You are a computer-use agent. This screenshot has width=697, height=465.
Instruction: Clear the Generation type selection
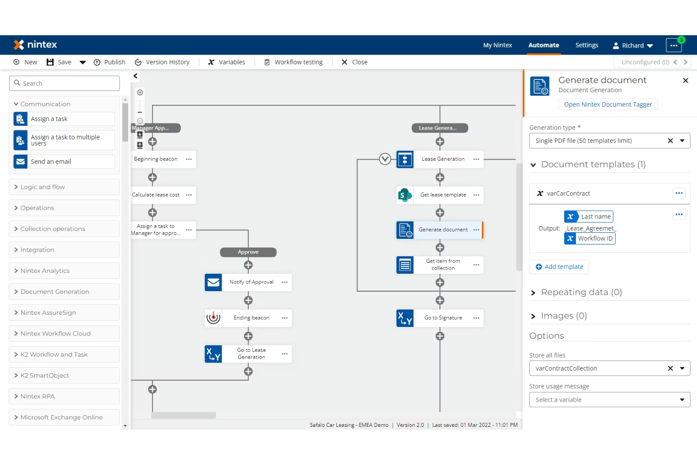click(x=670, y=141)
